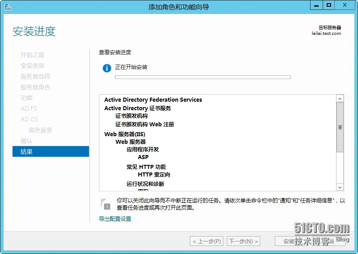This screenshot has height=254, width=358.
Task: Click the 安装 button
Action: [x=292, y=241]
